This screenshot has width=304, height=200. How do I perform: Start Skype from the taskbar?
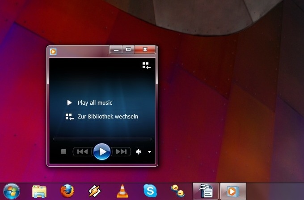pos(150,191)
